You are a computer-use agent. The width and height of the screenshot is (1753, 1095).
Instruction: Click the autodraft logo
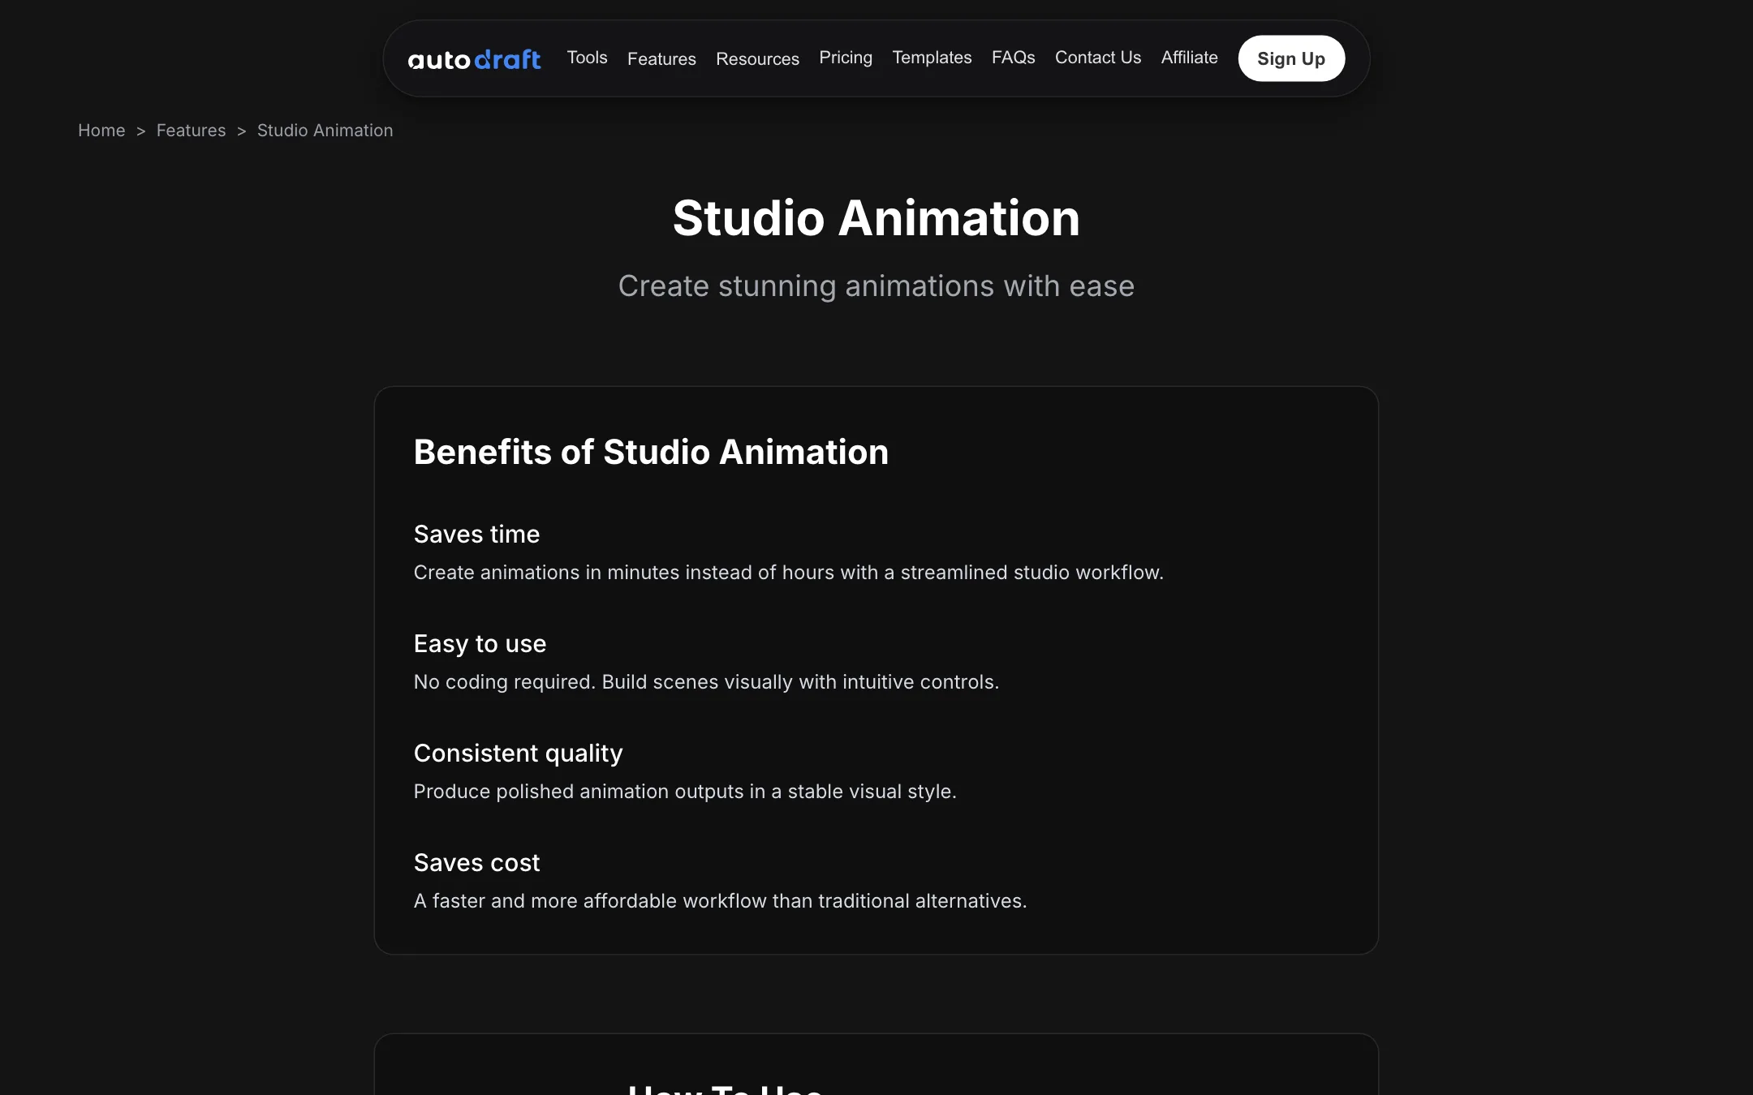point(474,59)
